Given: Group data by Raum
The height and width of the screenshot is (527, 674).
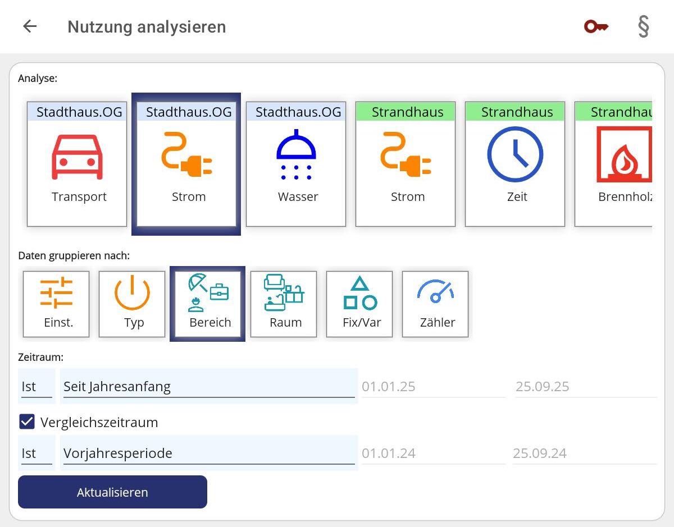Looking at the screenshot, I should [284, 304].
